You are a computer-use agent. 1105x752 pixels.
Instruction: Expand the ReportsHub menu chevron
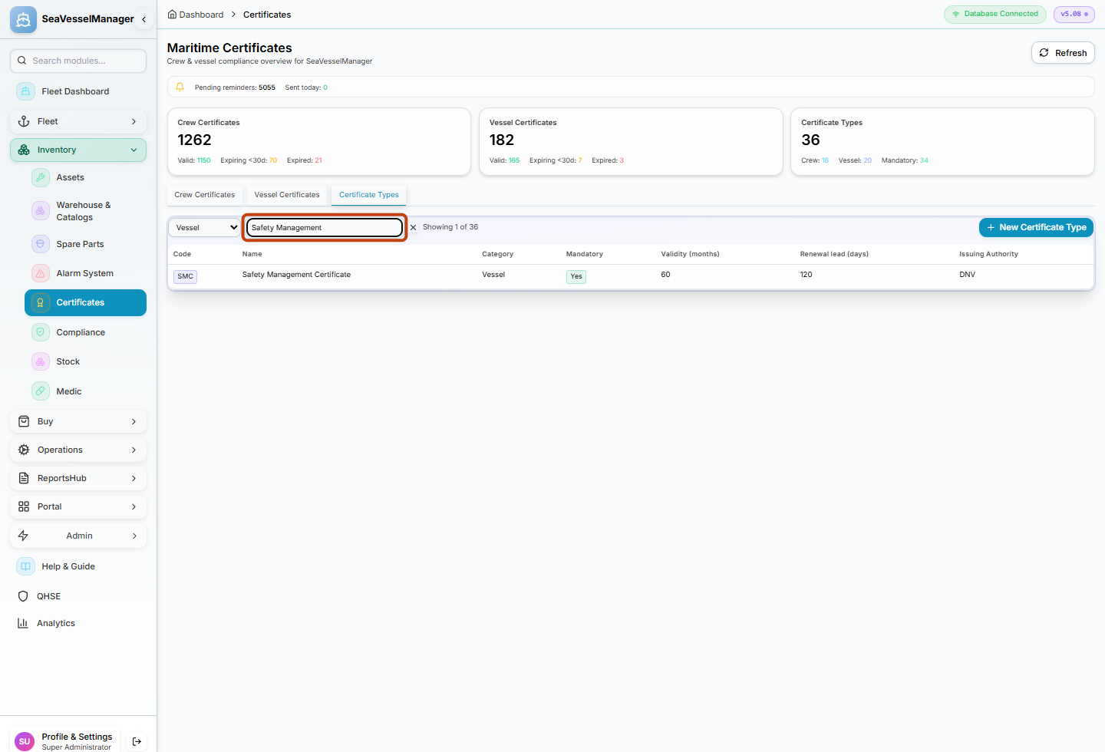(x=134, y=478)
